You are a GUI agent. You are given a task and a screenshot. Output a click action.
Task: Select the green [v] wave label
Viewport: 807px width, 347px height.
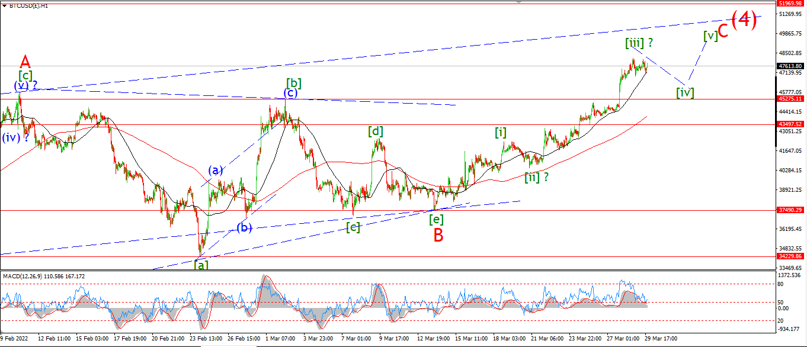tap(710, 36)
